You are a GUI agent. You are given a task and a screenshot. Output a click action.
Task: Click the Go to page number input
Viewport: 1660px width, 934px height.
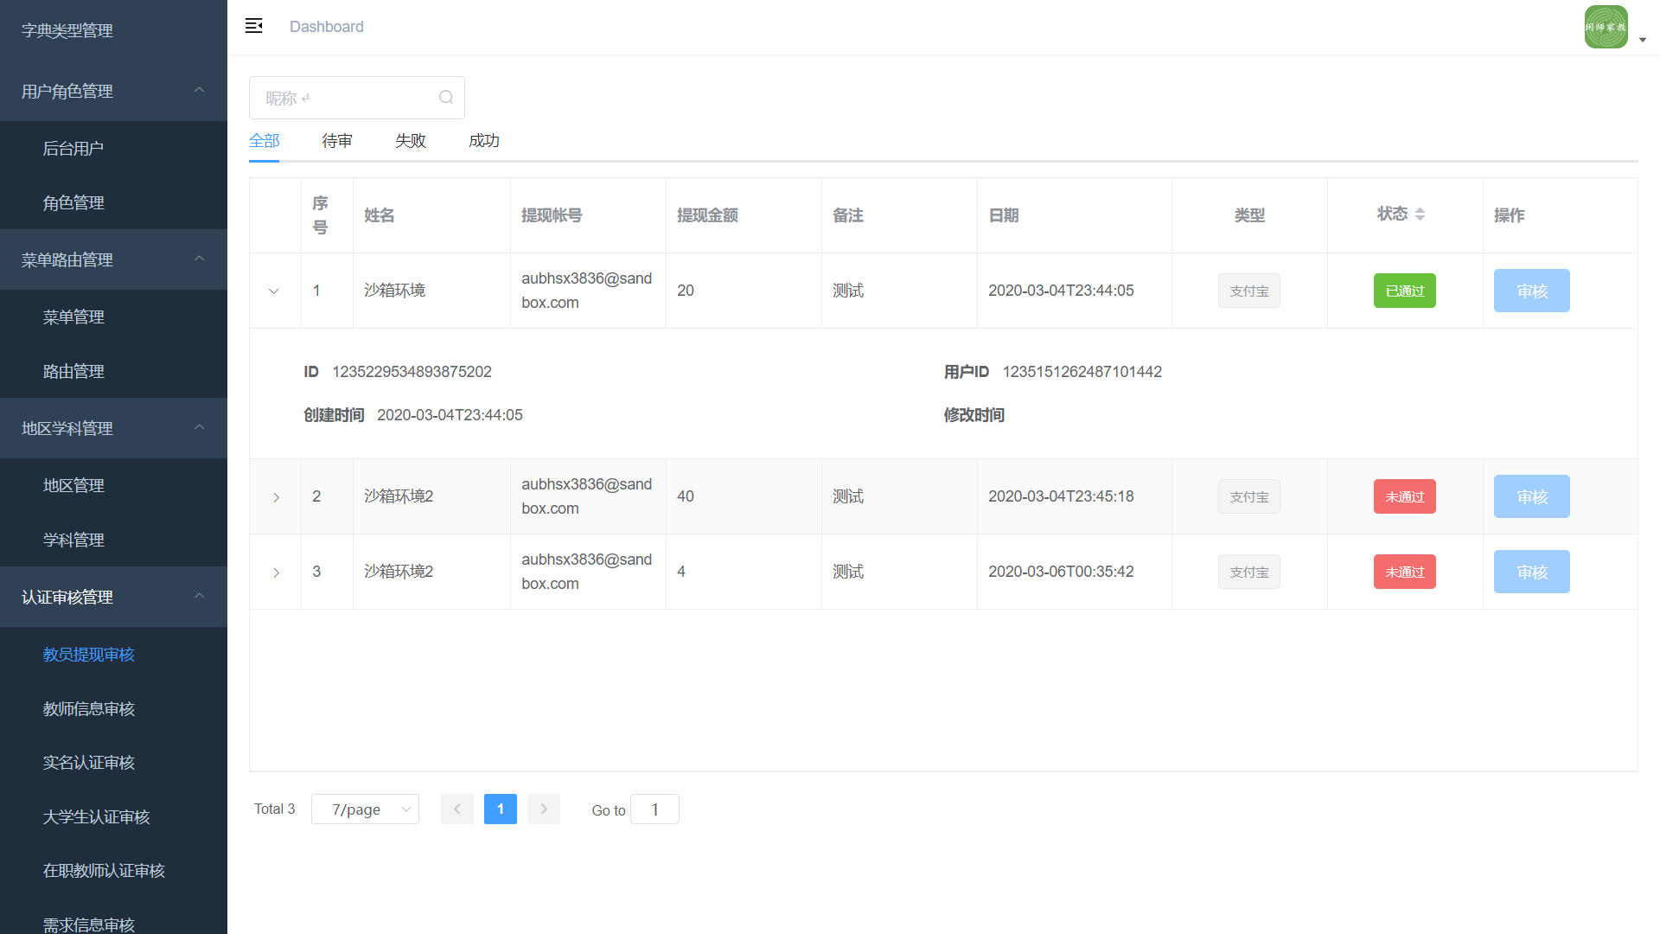pyautogui.click(x=654, y=809)
